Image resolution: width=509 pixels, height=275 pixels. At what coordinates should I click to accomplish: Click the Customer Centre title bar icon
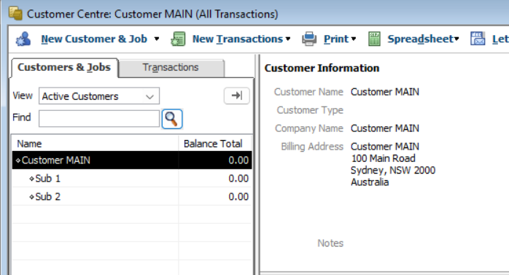pos(15,14)
